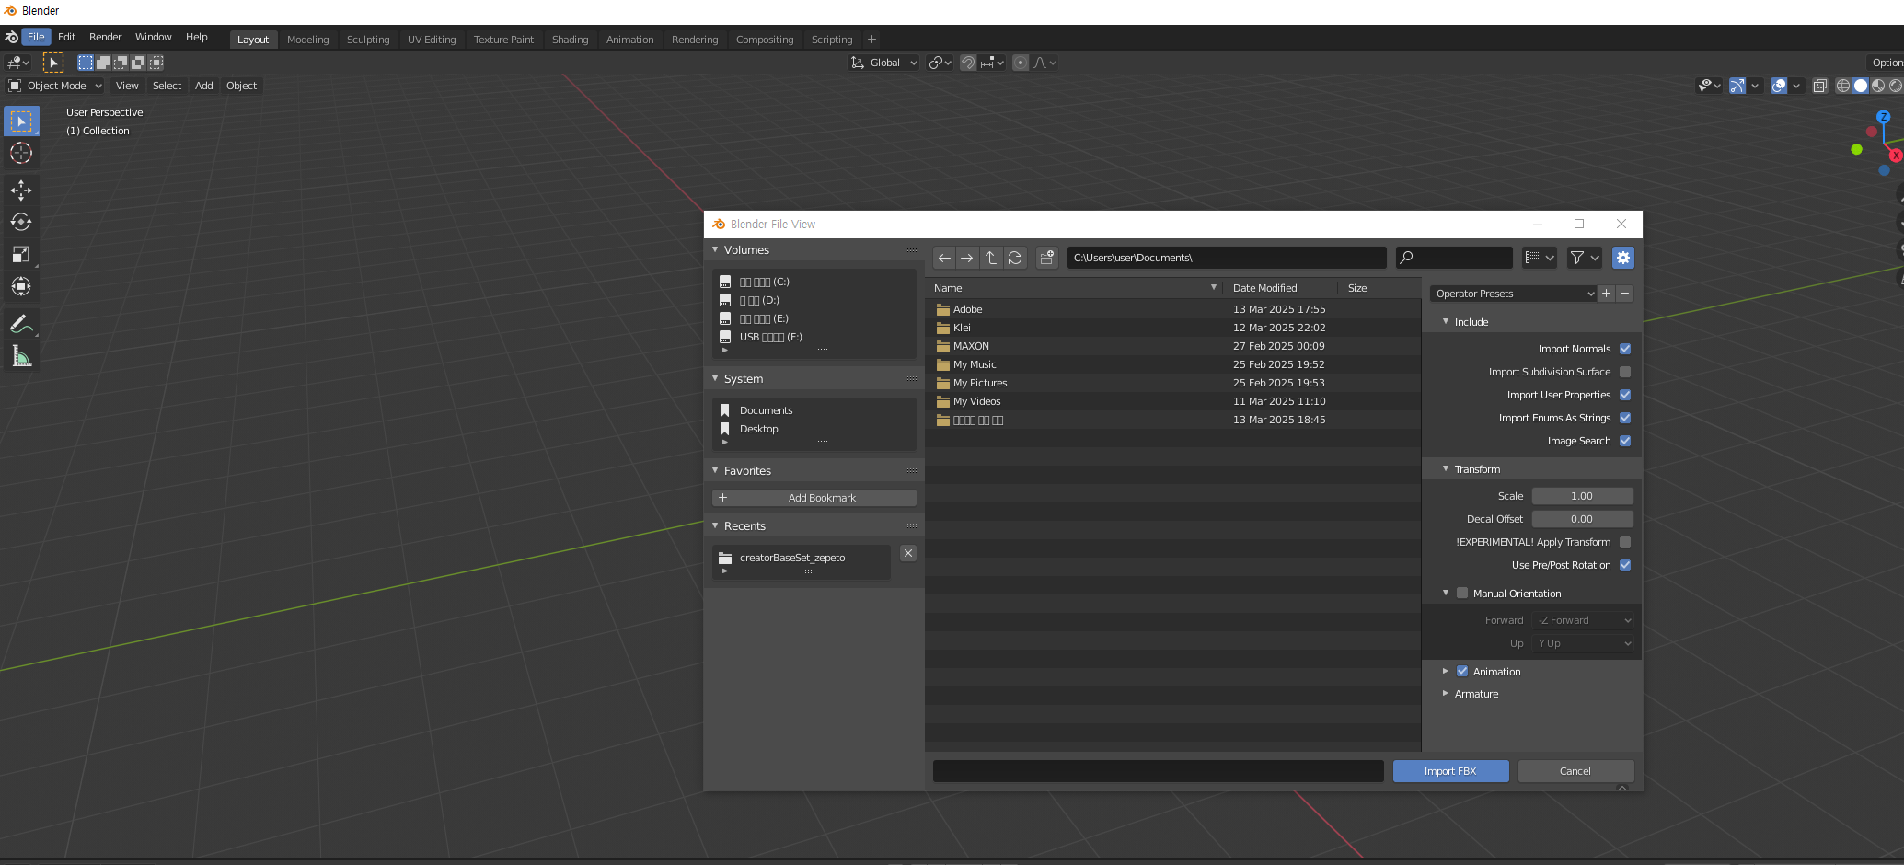
Task: Click the Z axis on navigation gizmo
Action: point(1884,117)
